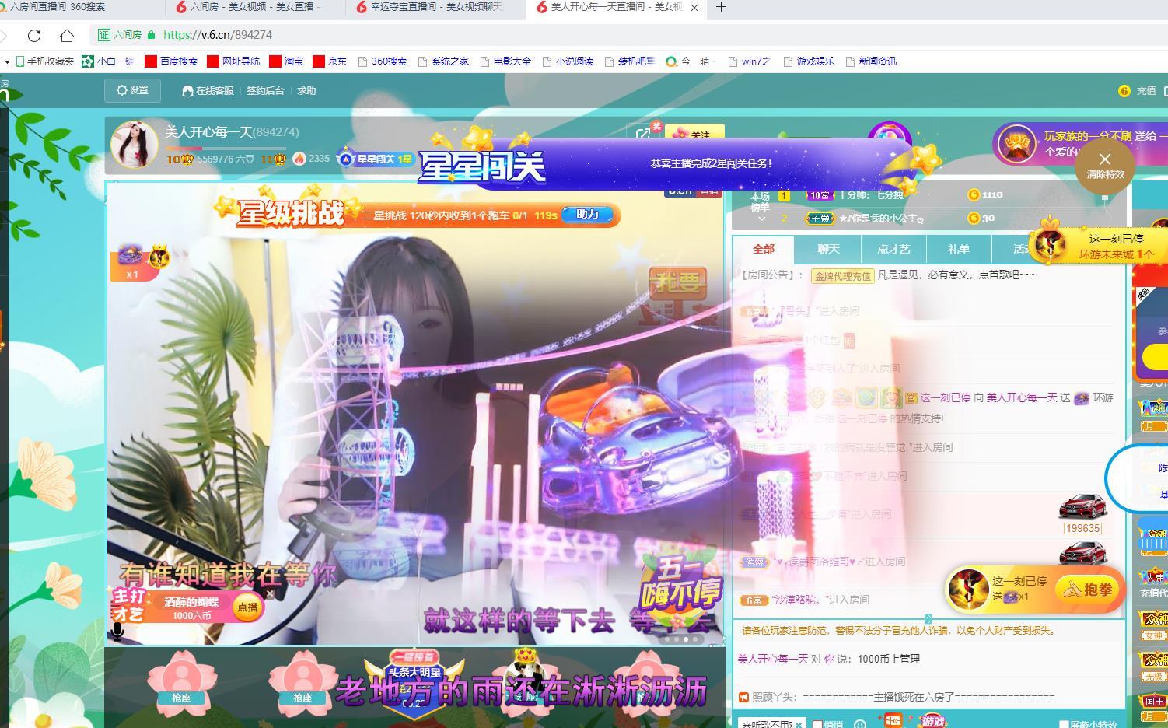
Task: Open the 百度搜索 bookmark
Action: 171,61
